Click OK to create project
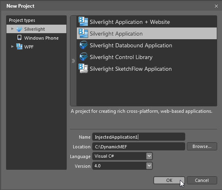This screenshot has width=222, height=190. click(169, 180)
